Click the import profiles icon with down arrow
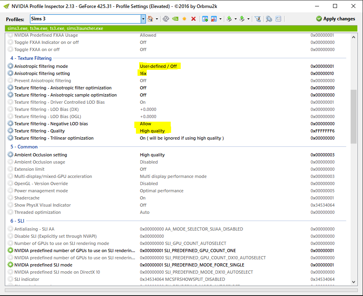The width and height of the screenshot is (363, 296). pyautogui.click(x=242, y=19)
